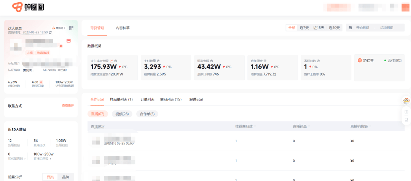Open the 合作记录 tab
The width and height of the screenshot is (411, 181).
click(97, 99)
